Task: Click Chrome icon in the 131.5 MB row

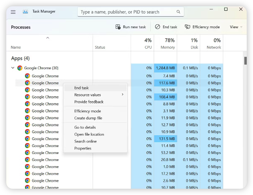Action: [x=27, y=139]
